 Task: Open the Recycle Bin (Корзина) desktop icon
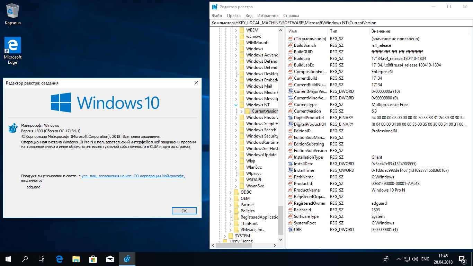[13, 15]
